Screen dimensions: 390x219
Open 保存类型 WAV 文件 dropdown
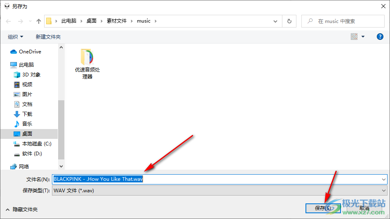(219, 191)
